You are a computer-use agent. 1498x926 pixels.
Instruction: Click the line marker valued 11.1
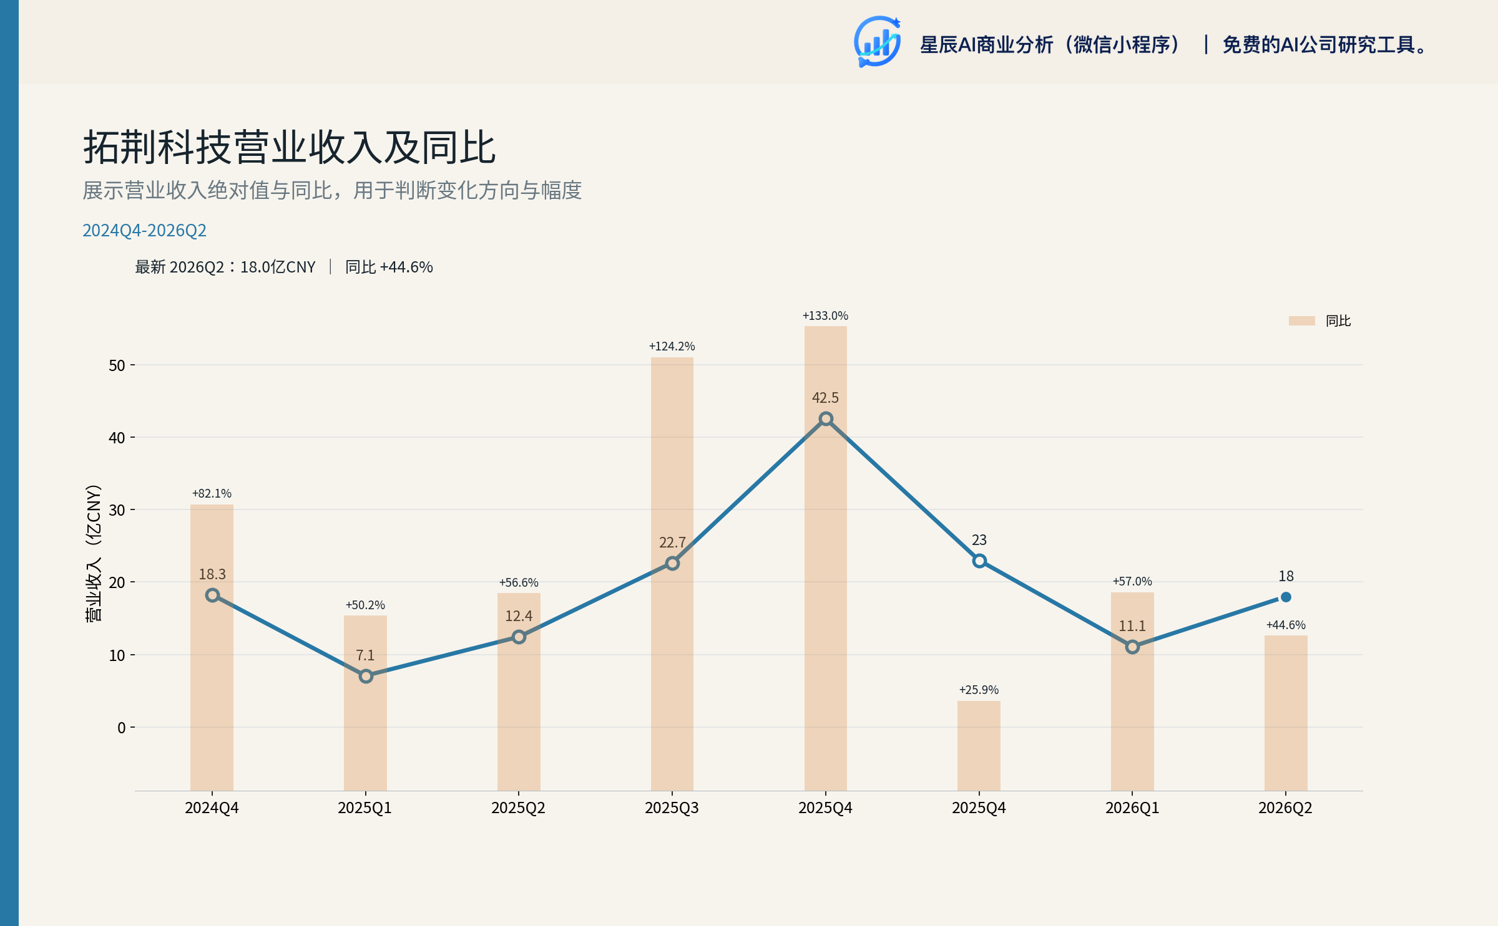pyautogui.click(x=1132, y=647)
